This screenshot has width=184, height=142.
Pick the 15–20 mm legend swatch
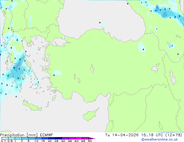pyautogui.click(x=45, y=138)
